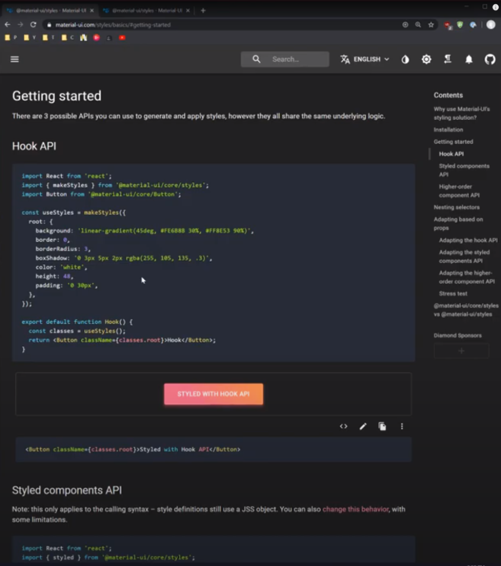Open the green shield extension
The image size is (501, 566).
point(460,25)
